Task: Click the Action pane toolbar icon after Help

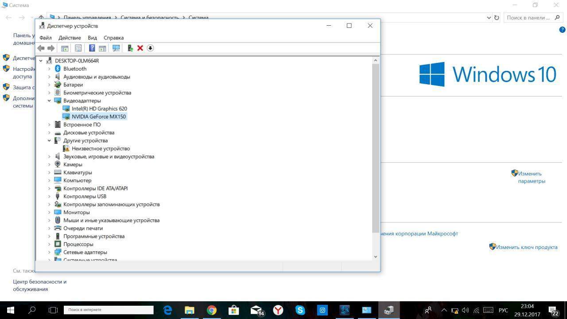Action: pyautogui.click(x=102, y=48)
